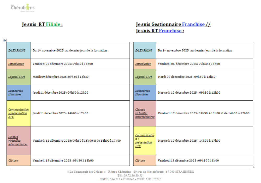Click Franchise in the RT Franchise heading

[170, 31]
